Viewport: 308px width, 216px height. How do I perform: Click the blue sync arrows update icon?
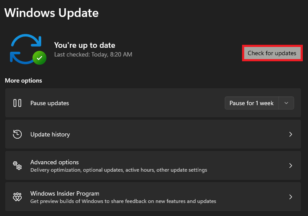[x=26, y=49]
